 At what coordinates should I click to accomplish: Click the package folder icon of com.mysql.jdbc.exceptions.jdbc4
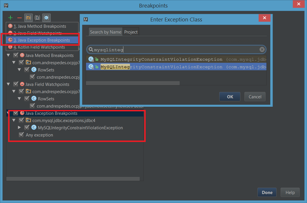click(28, 120)
